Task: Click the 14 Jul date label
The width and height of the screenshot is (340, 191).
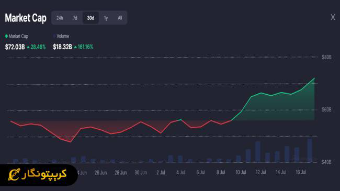Action: pos(281,173)
